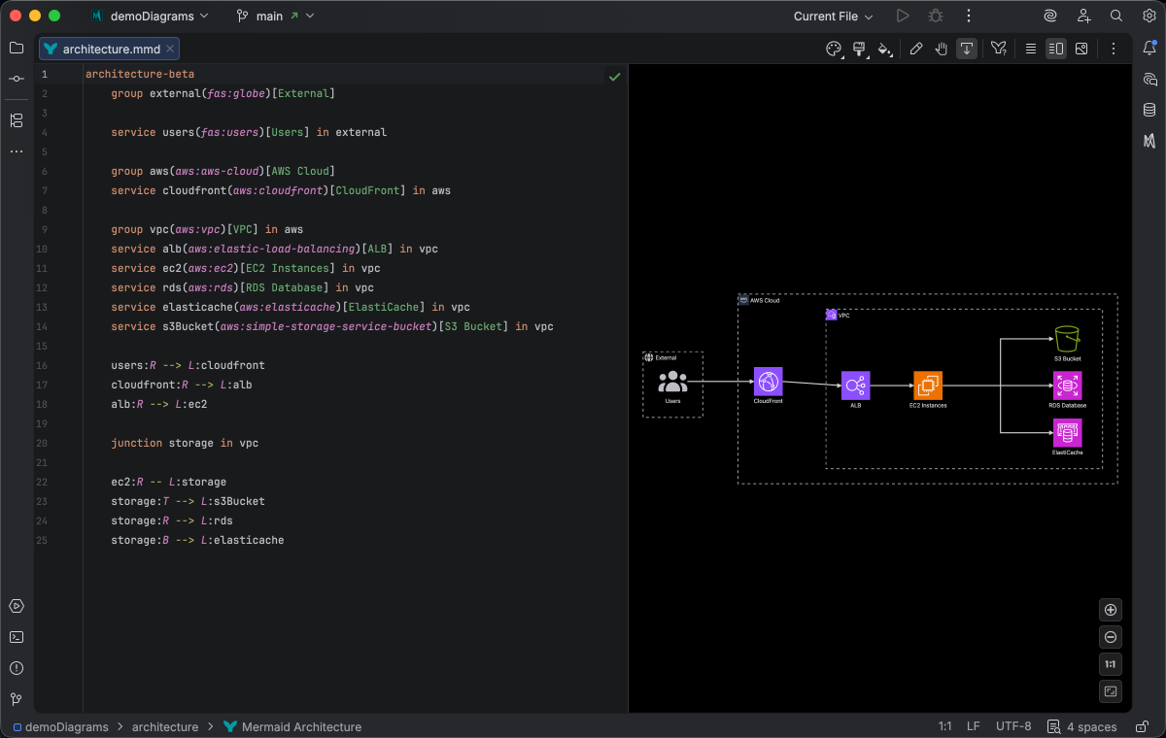Zoom out of the diagram preview
Screen dimensions: 1166x738
(1112, 637)
